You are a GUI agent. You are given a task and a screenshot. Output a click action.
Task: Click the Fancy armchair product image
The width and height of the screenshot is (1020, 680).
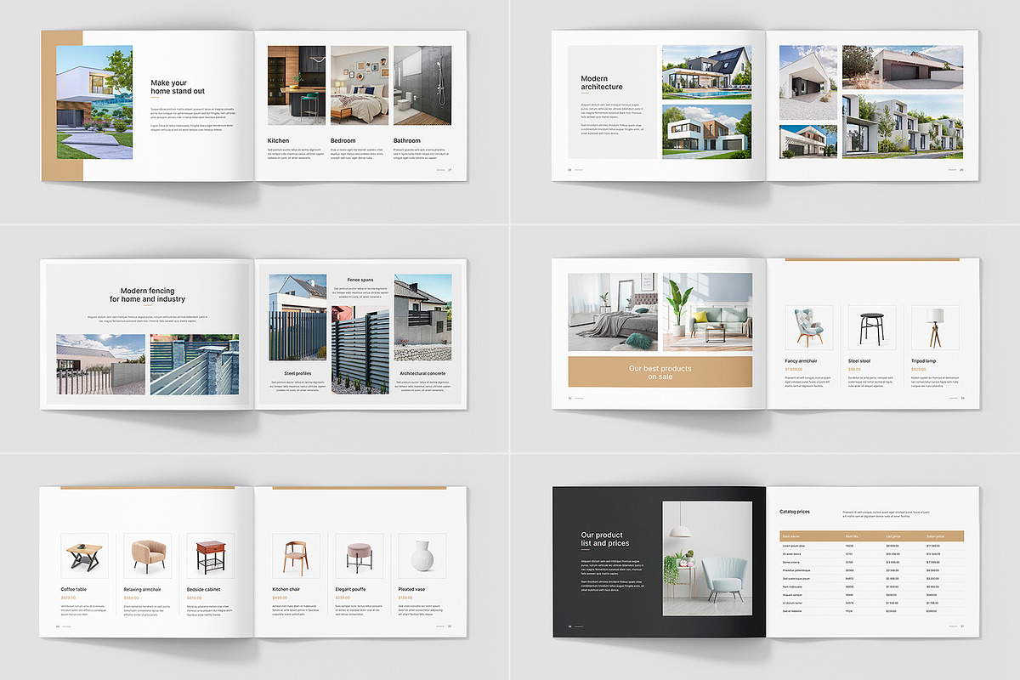pos(808,326)
